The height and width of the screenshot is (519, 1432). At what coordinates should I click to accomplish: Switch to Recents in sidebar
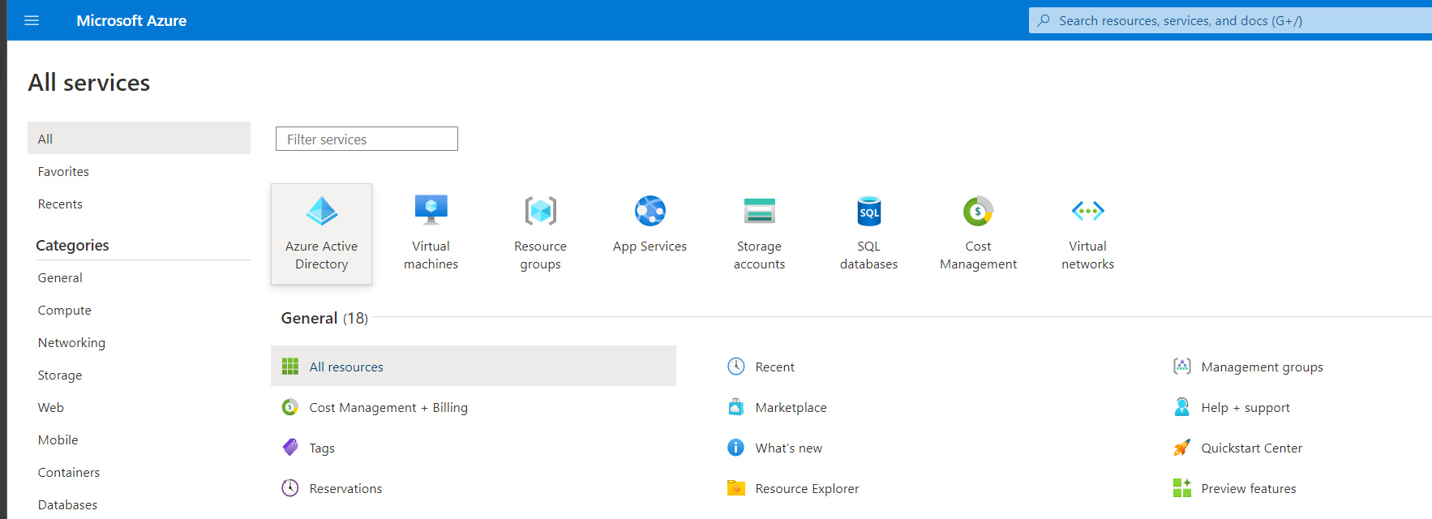[60, 204]
